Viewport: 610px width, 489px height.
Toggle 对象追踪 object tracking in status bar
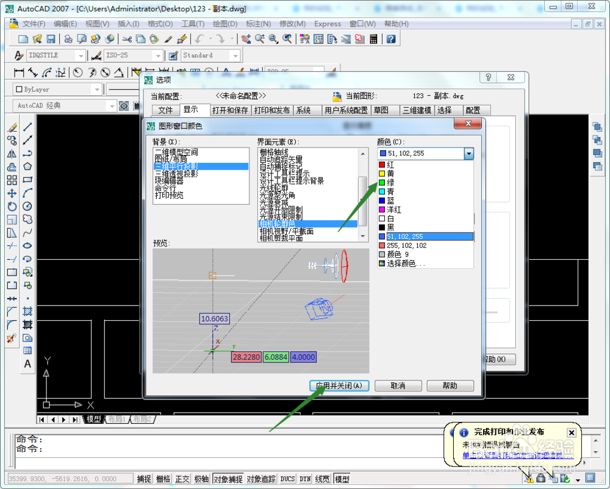click(x=261, y=479)
